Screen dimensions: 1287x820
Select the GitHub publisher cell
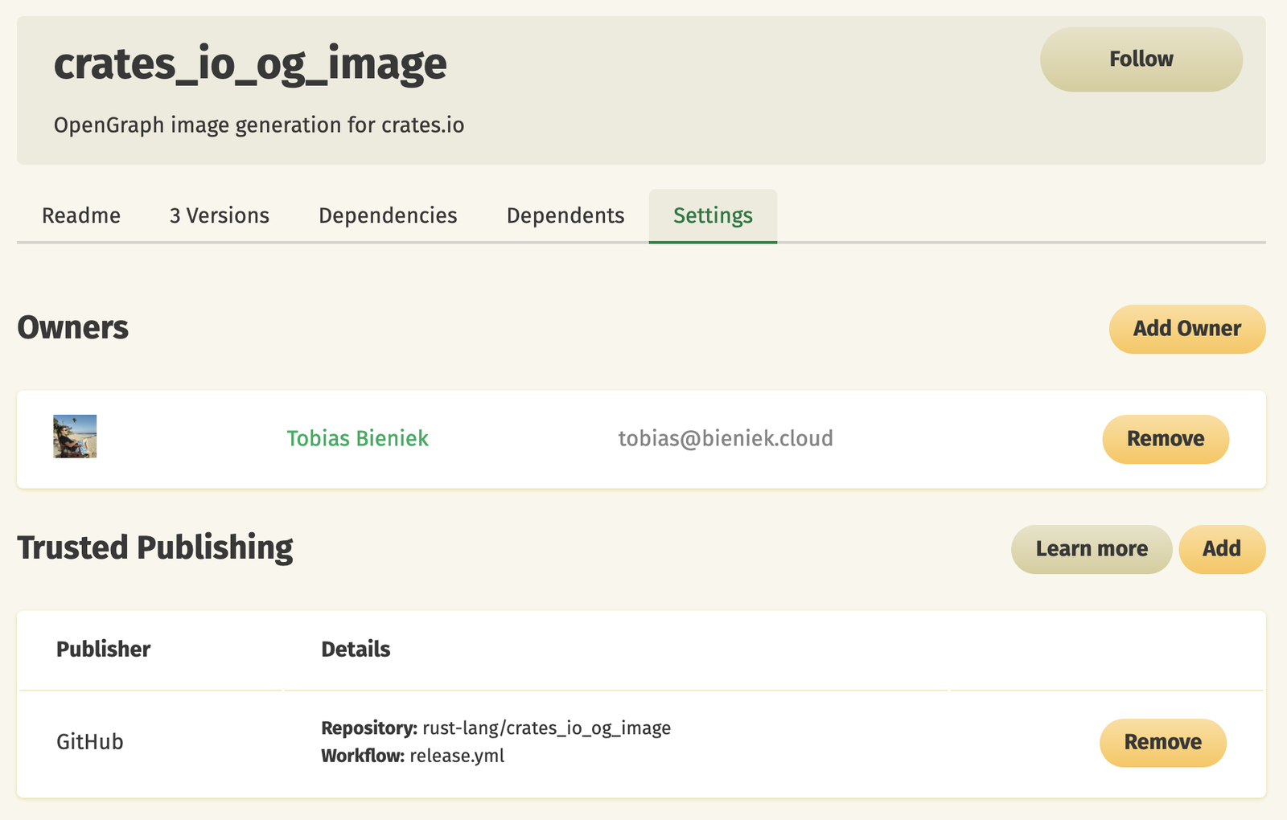tap(90, 741)
